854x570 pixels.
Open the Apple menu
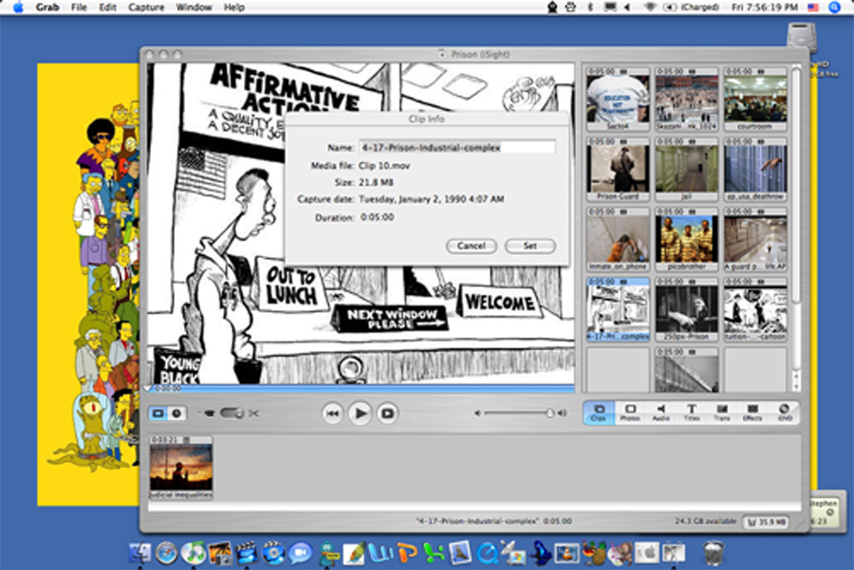tap(18, 7)
